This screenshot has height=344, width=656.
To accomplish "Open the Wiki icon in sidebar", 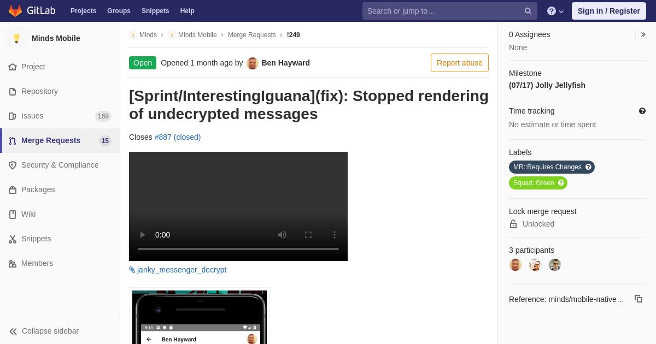I will 13,215.
